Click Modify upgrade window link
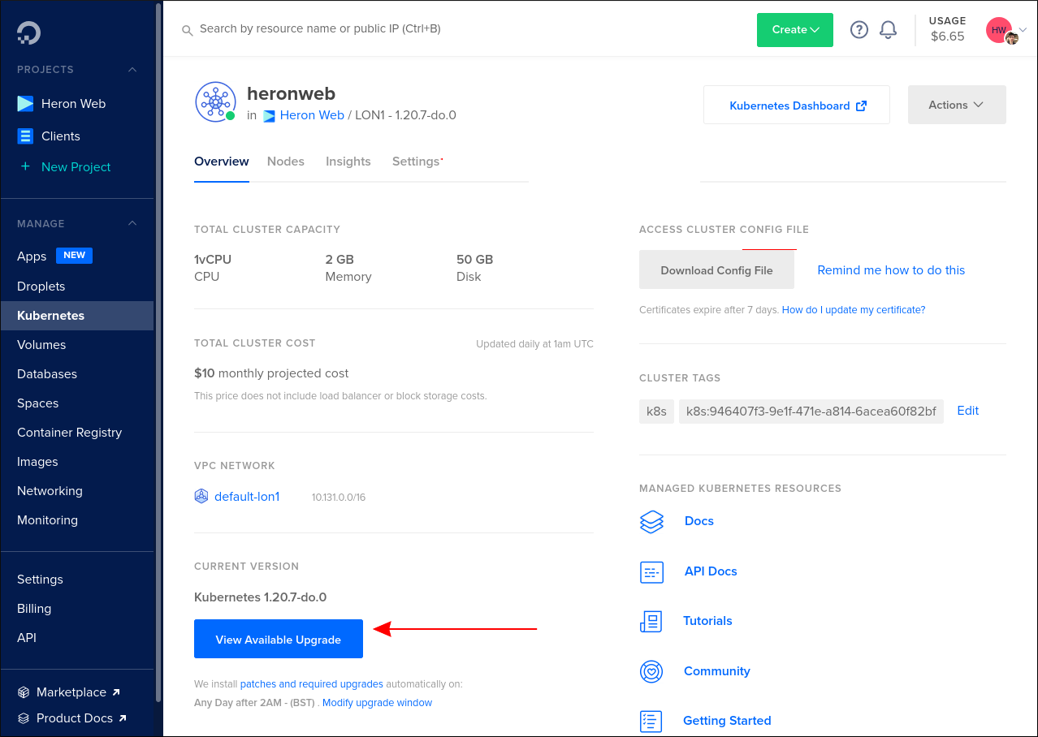This screenshot has width=1038, height=737. pos(377,703)
